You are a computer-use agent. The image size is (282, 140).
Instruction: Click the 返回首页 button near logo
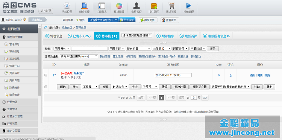pos(45,11)
